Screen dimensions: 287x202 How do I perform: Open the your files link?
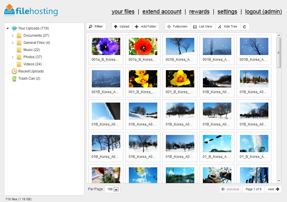123,11
